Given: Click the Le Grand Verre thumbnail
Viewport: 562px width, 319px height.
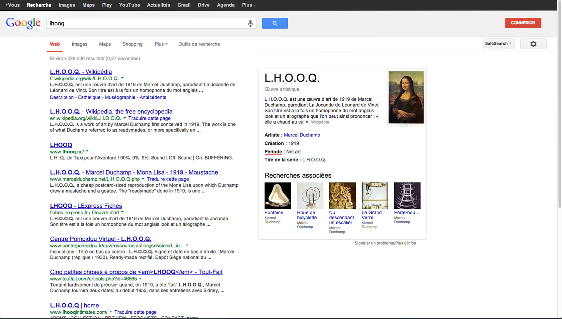Looking at the screenshot, I should coord(375,196).
